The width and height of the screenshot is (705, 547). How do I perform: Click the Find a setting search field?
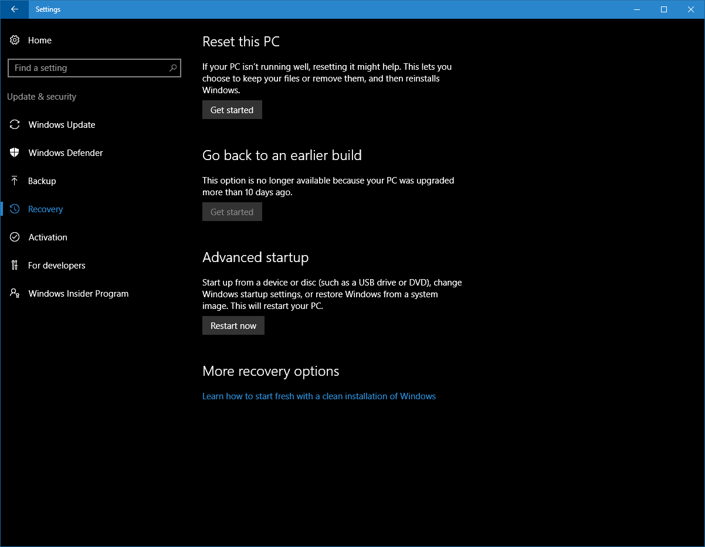pos(94,67)
